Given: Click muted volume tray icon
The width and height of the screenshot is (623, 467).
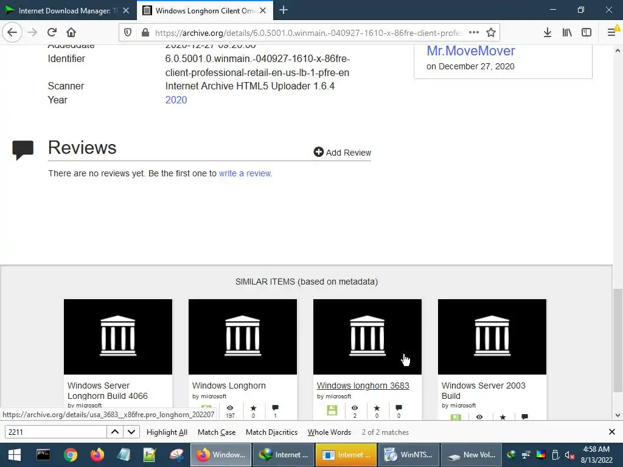Looking at the screenshot, I should tap(569, 455).
